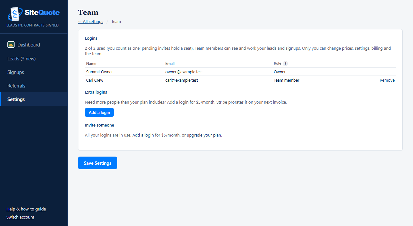
Task: Click the Extra logins heading
Action: pyautogui.click(x=96, y=92)
